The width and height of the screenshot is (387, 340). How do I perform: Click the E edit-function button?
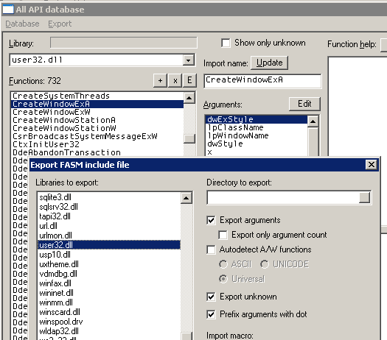point(189,80)
